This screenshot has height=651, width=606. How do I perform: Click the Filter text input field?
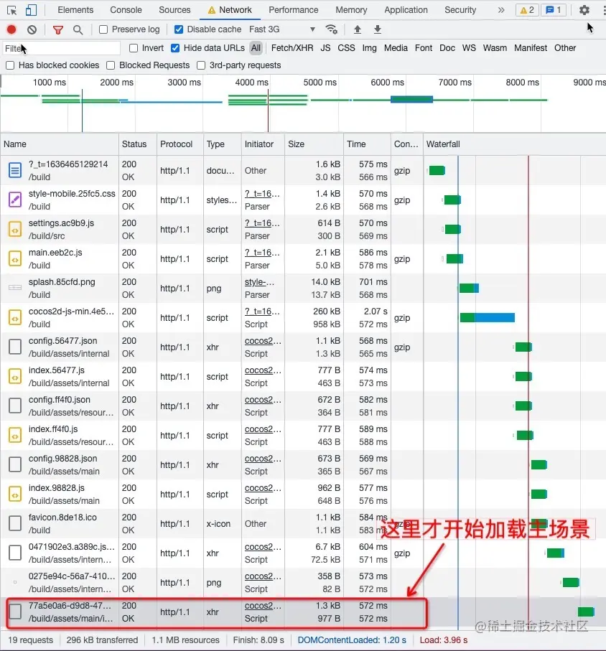point(62,49)
